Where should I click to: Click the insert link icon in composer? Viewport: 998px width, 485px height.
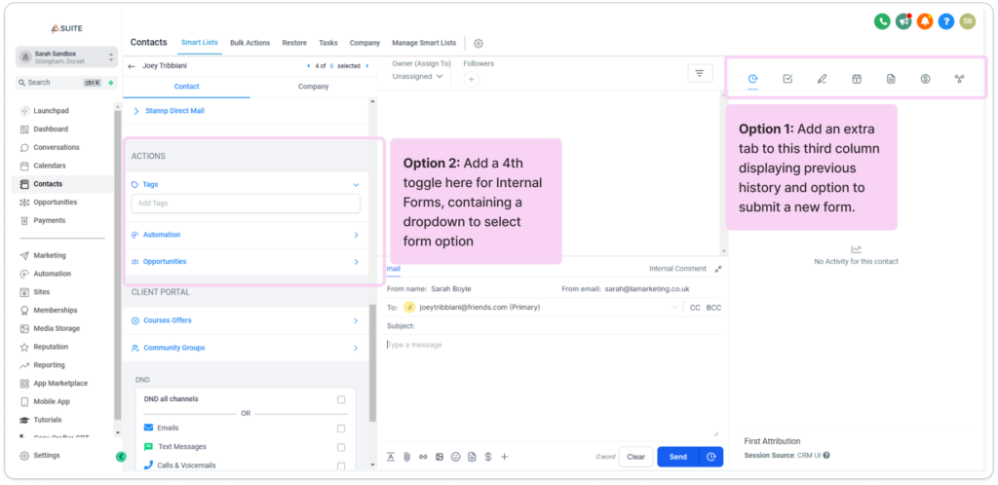(423, 457)
